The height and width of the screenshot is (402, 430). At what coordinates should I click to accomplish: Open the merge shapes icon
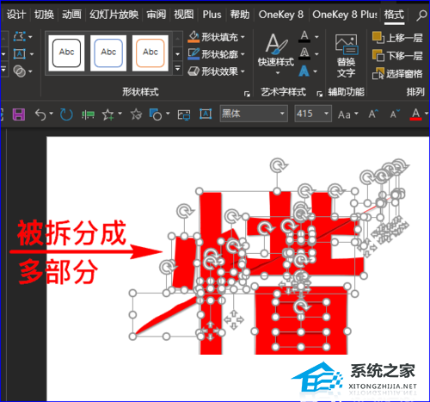coord(20,71)
